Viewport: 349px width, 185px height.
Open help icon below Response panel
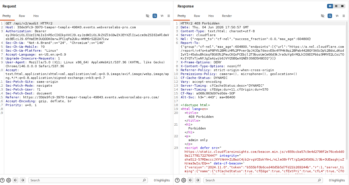pyautogui.click(x=177, y=180)
